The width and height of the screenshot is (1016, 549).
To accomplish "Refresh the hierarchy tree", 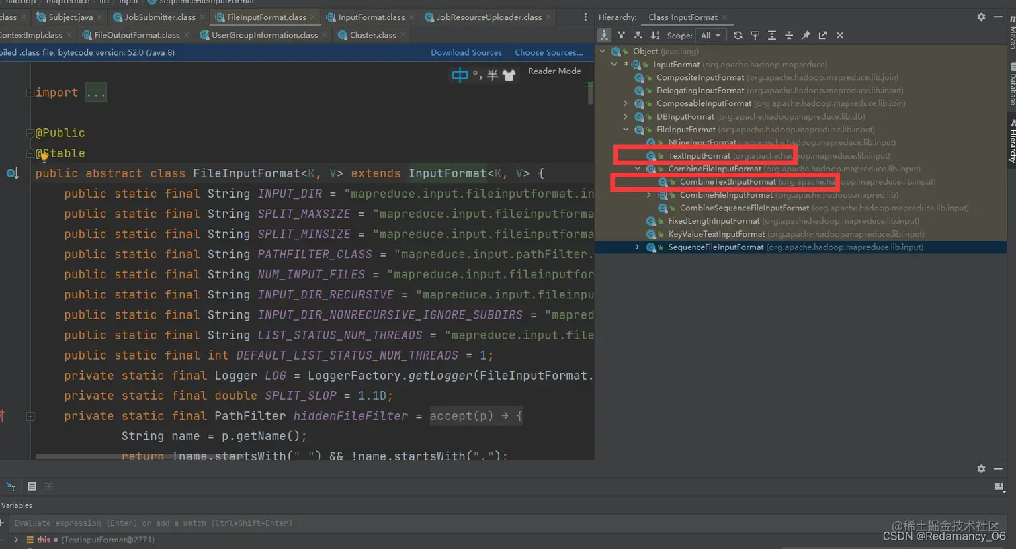I will [738, 35].
